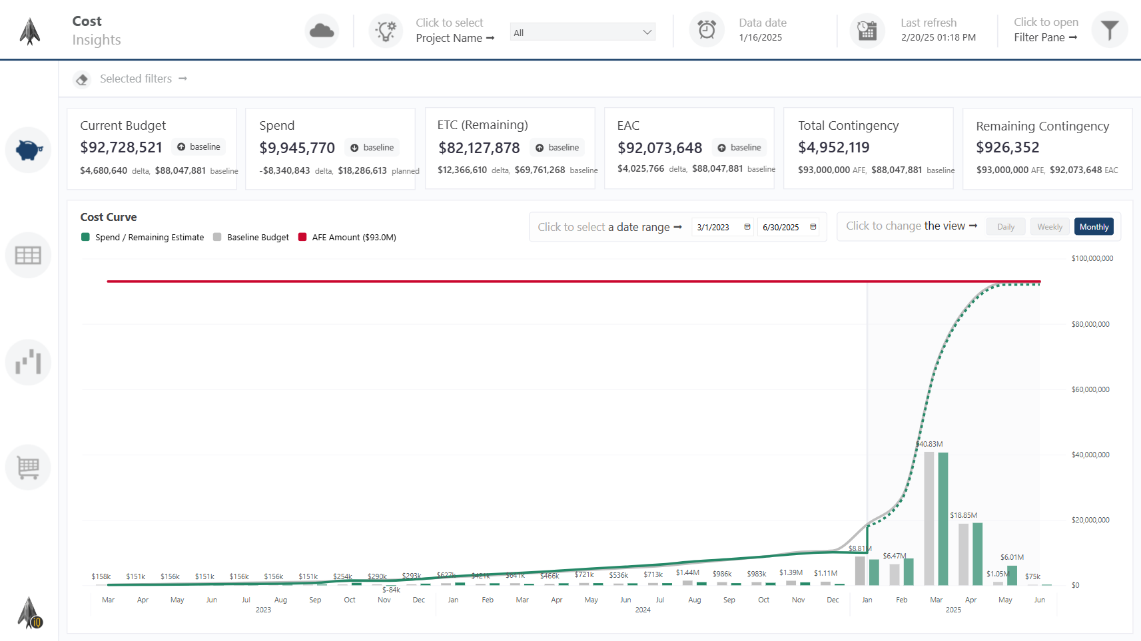Viewport: 1141px width, 641px height.
Task: Click the end date field 6/30/2025
Action: 788,227
